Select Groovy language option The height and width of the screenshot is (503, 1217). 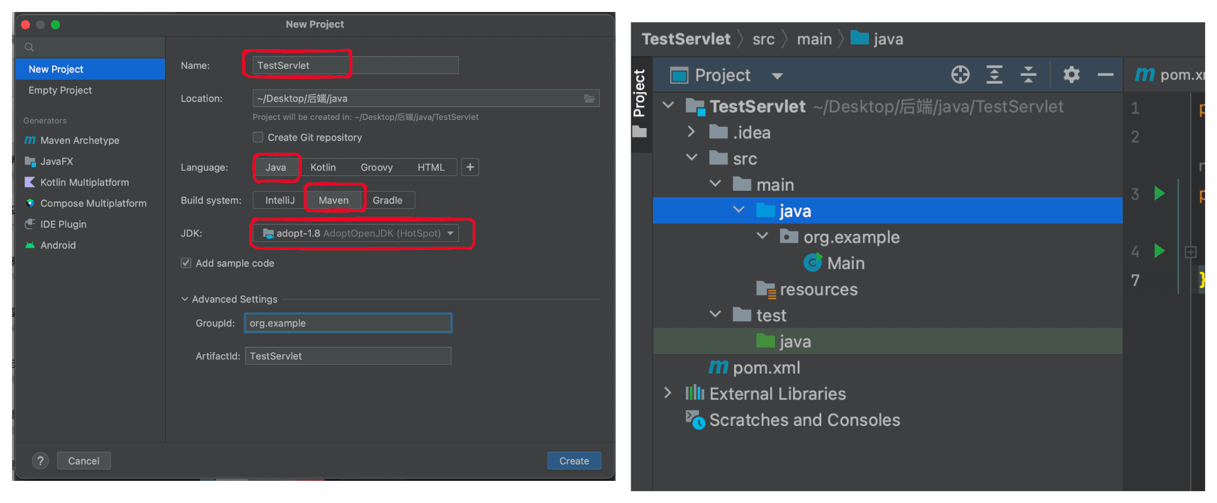click(x=377, y=167)
